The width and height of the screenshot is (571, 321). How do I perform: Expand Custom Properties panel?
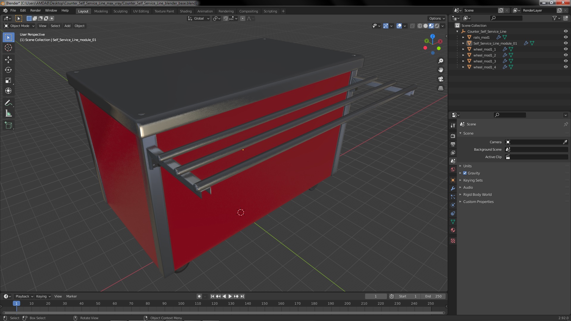(x=478, y=202)
